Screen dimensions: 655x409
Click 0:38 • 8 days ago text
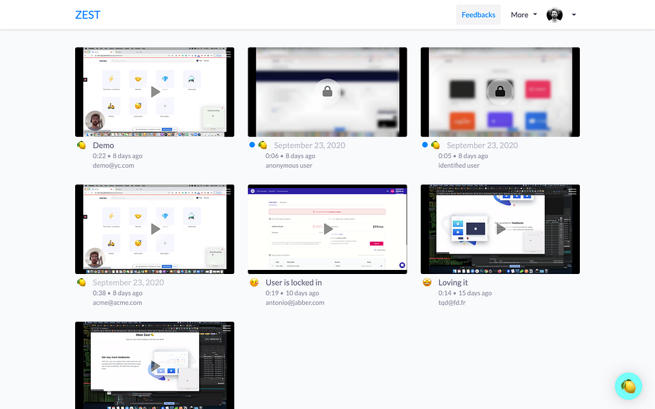pos(117,293)
